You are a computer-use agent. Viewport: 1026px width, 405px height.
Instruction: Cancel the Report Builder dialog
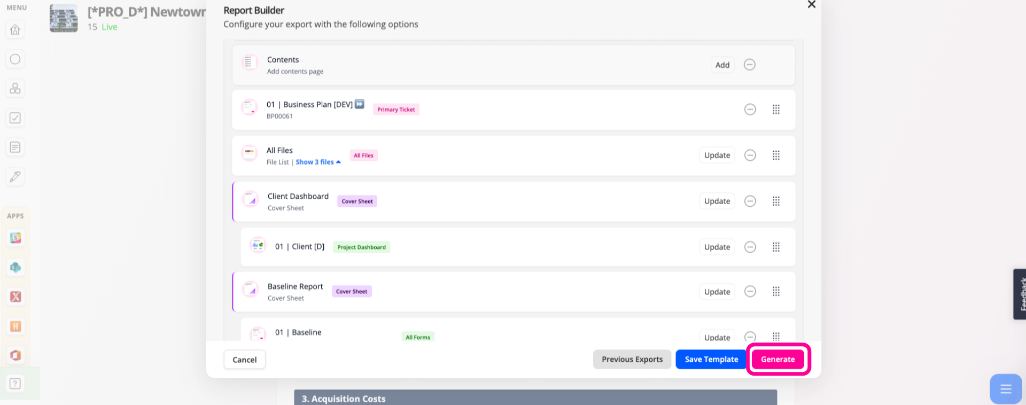coord(245,360)
